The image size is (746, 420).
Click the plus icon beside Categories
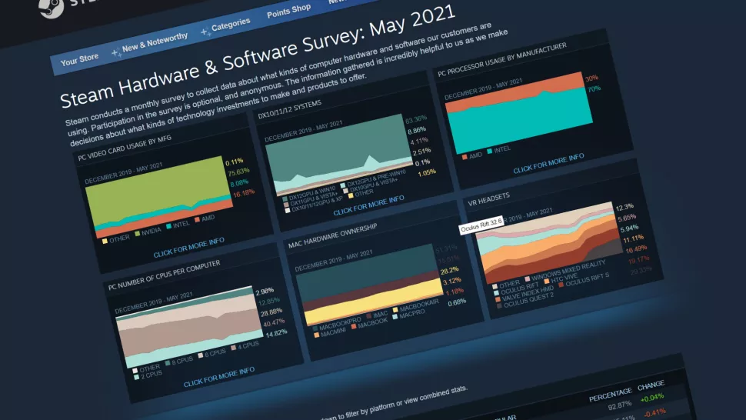[205, 32]
